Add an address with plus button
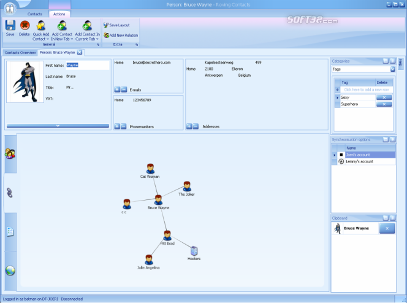 [x=189, y=126]
